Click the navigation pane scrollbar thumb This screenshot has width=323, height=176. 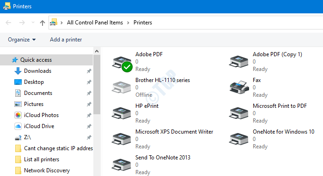pos(97,84)
